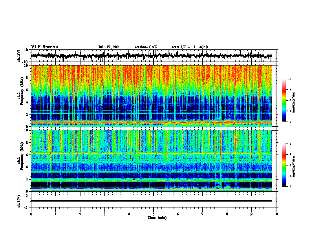Click the "8" kHz tick of ch.1 spectrogram
311x240 pixels.
coord(27,78)
